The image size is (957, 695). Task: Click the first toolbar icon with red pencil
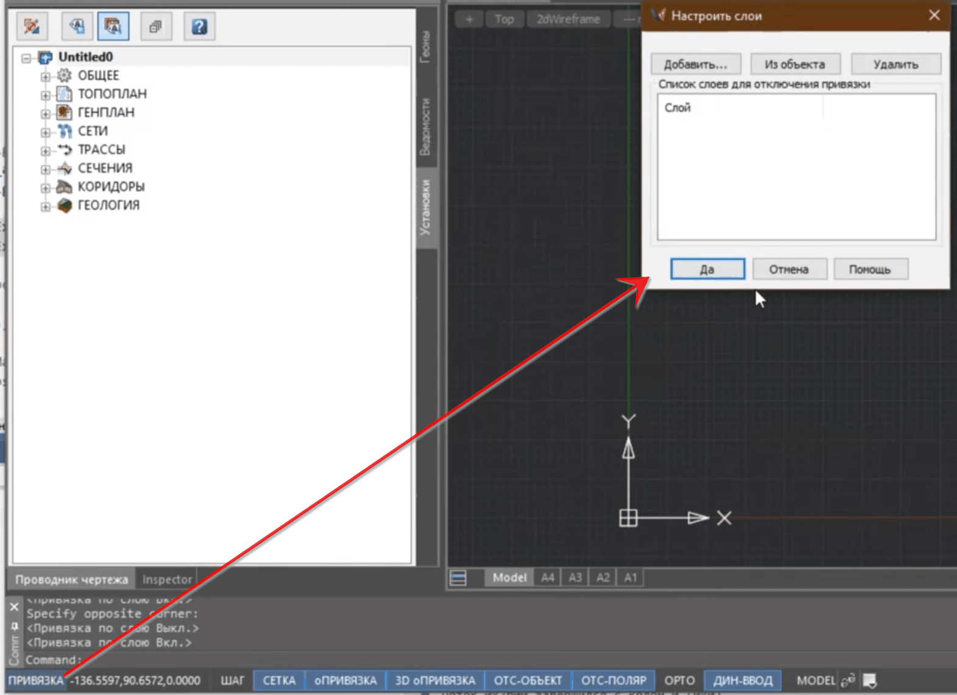(x=32, y=26)
